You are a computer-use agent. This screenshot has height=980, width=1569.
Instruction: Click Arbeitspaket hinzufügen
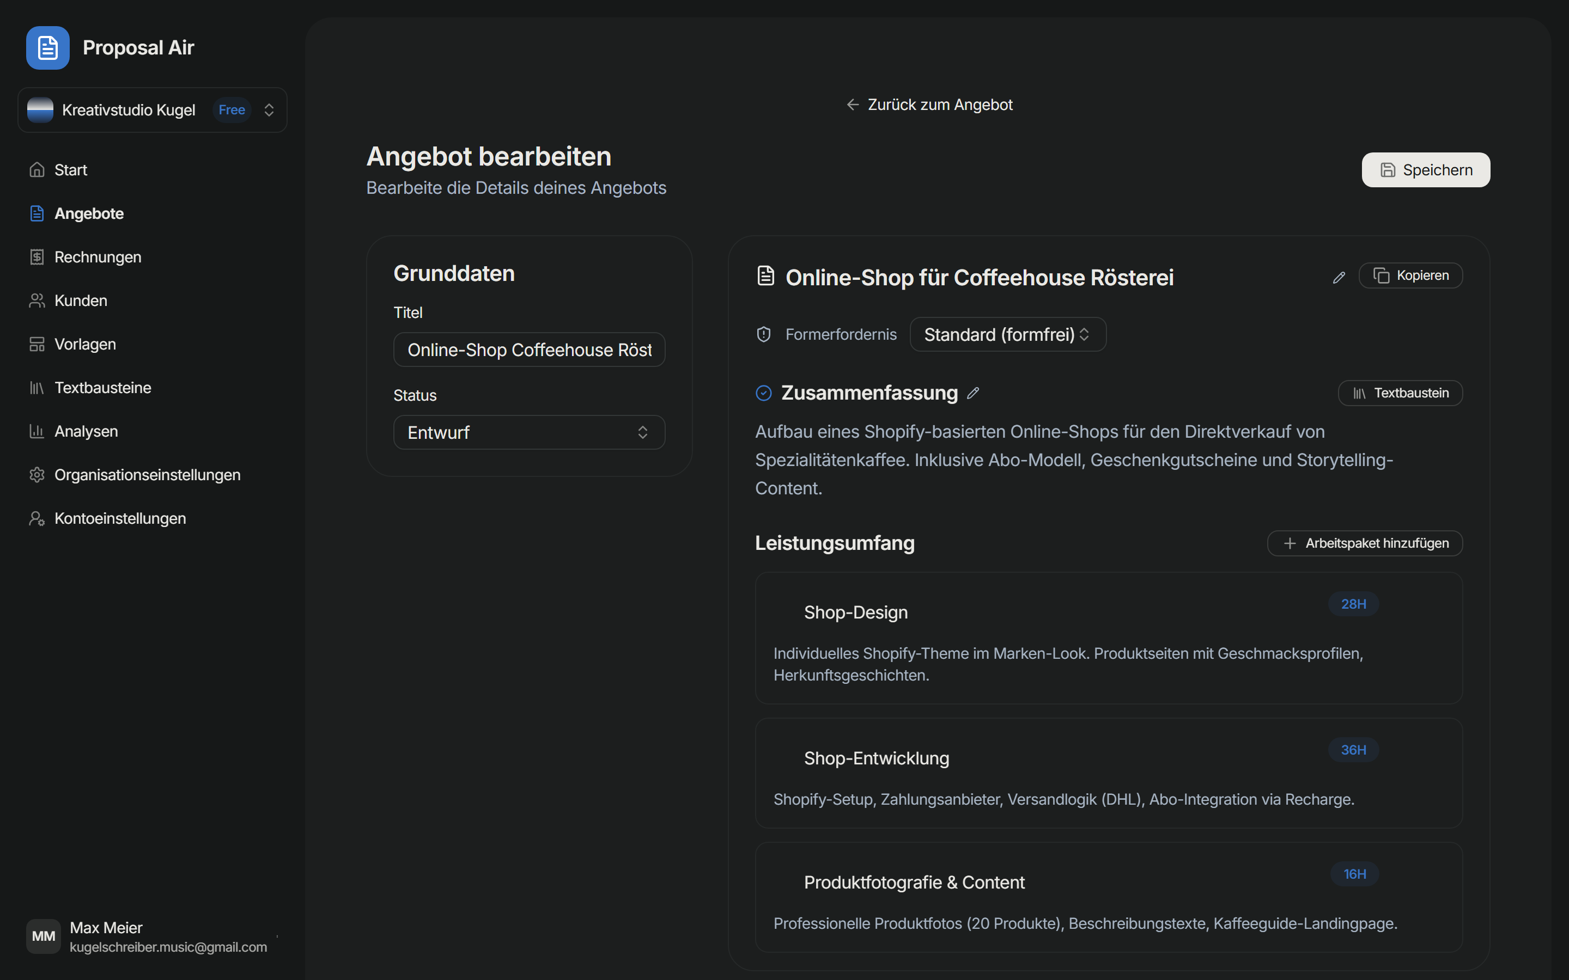click(1365, 543)
